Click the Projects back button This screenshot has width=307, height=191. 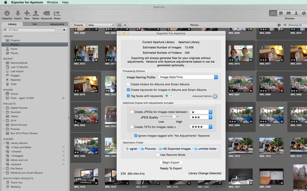(78, 25)
